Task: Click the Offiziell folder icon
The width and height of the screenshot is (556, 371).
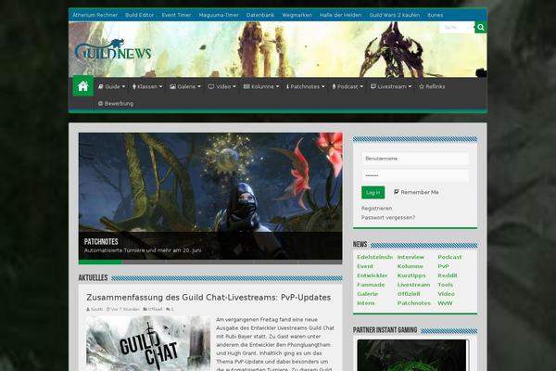Action: [145, 309]
